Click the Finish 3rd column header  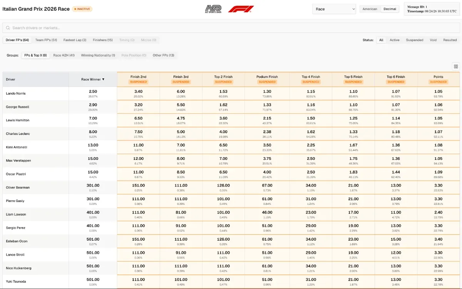coord(181,79)
